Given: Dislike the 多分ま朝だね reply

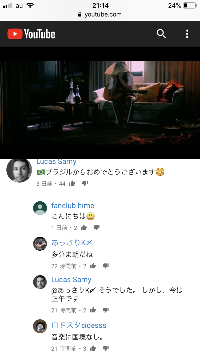Looking at the screenshot, I should [x=106, y=266].
